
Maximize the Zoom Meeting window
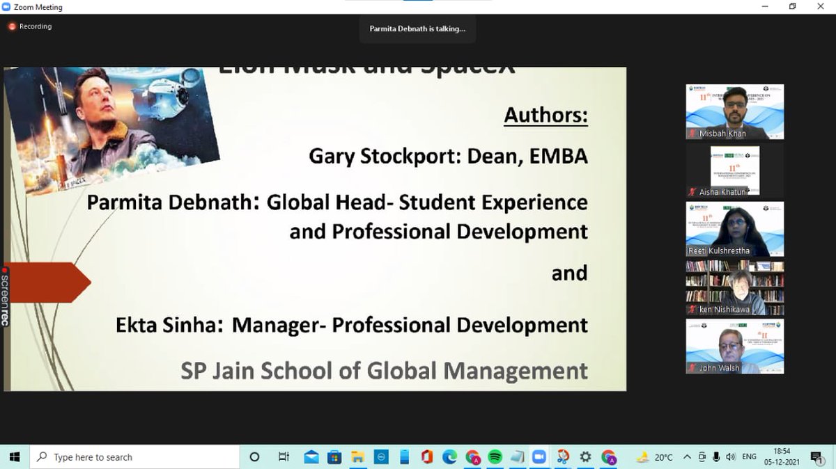(792, 7)
